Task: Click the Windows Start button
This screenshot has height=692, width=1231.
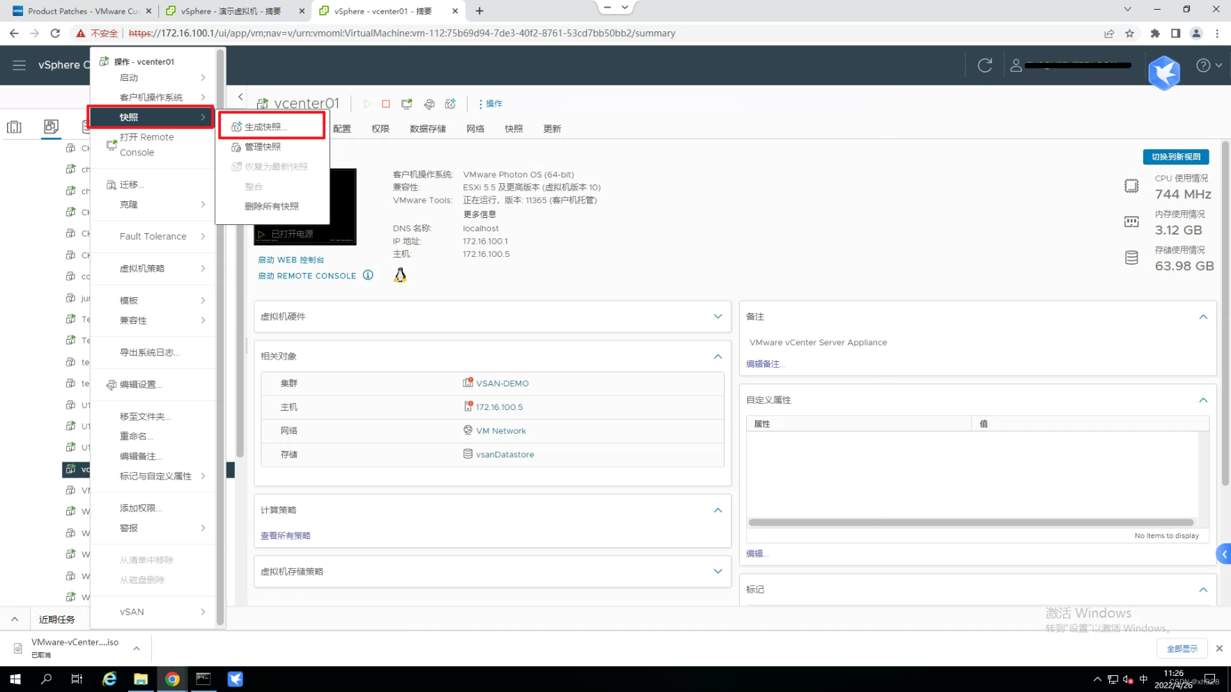Action: [x=15, y=679]
